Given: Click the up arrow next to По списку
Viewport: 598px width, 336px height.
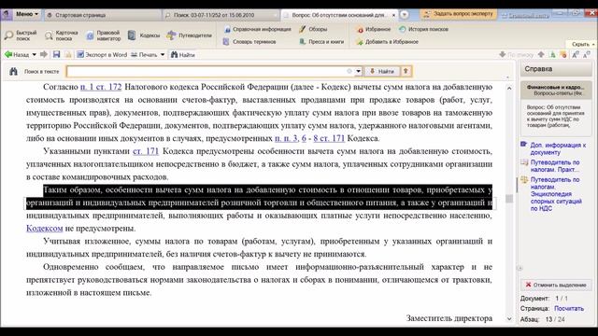Looking at the screenshot, I should pyautogui.click(x=541, y=55).
